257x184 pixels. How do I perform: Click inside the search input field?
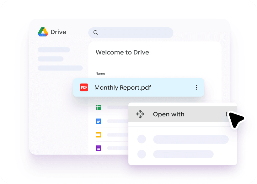pos(131,33)
